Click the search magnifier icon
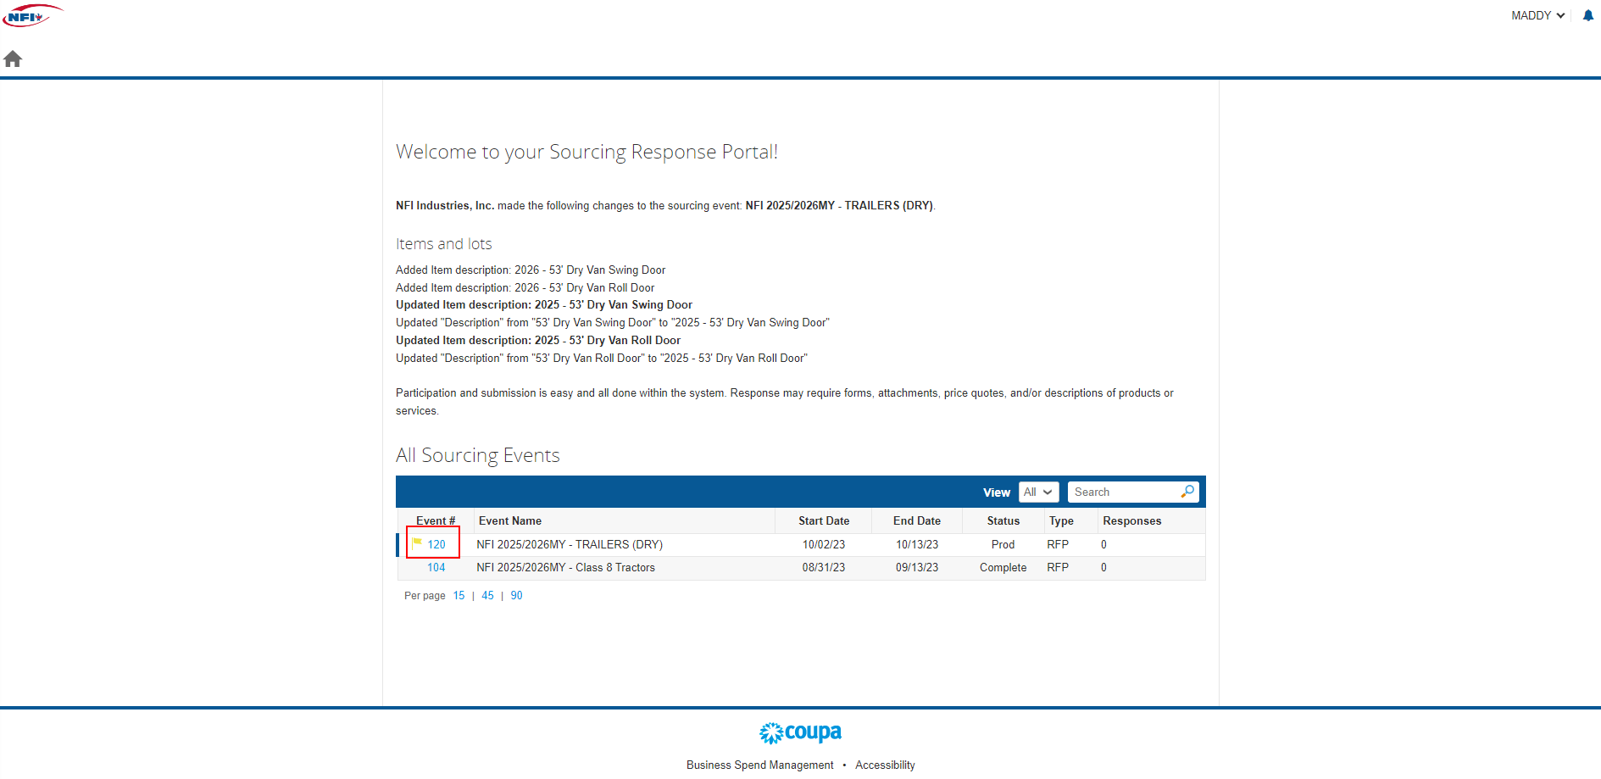This screenshot has height=779, width=1601. (1187, 492)
